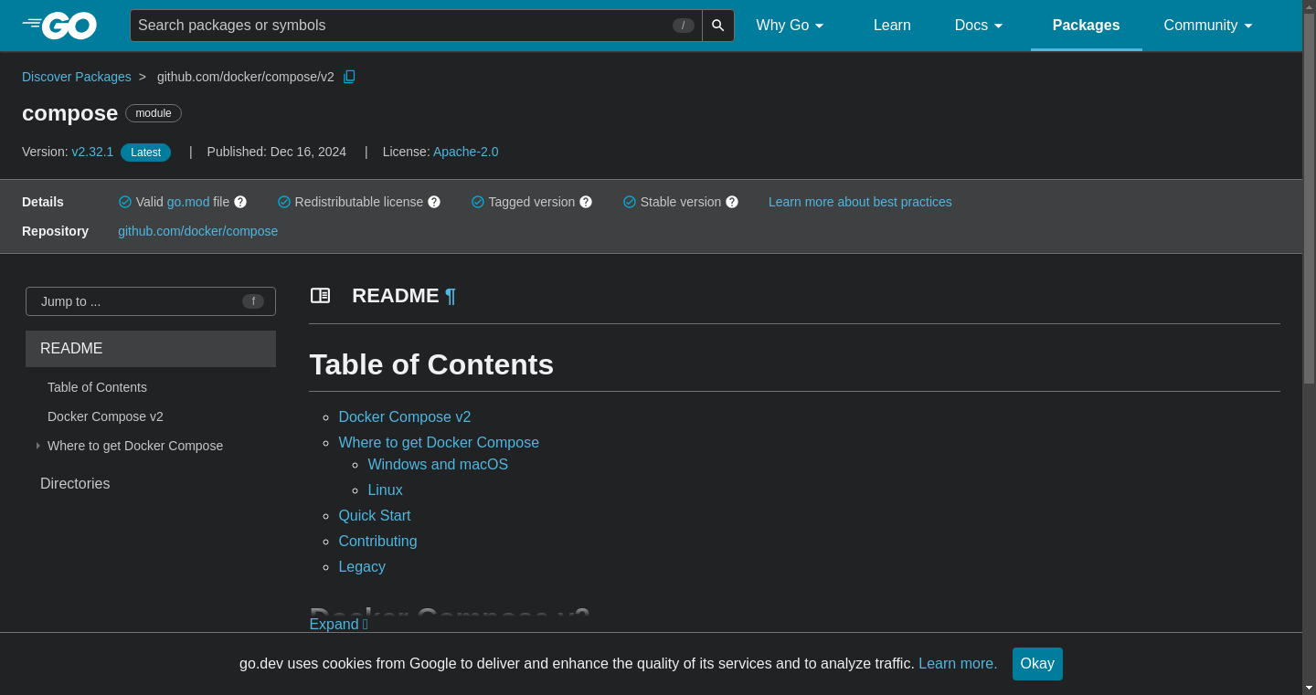Select Table of Contents in the sidebar
The height and width of the screenshot is (695, 1316).
97,387
